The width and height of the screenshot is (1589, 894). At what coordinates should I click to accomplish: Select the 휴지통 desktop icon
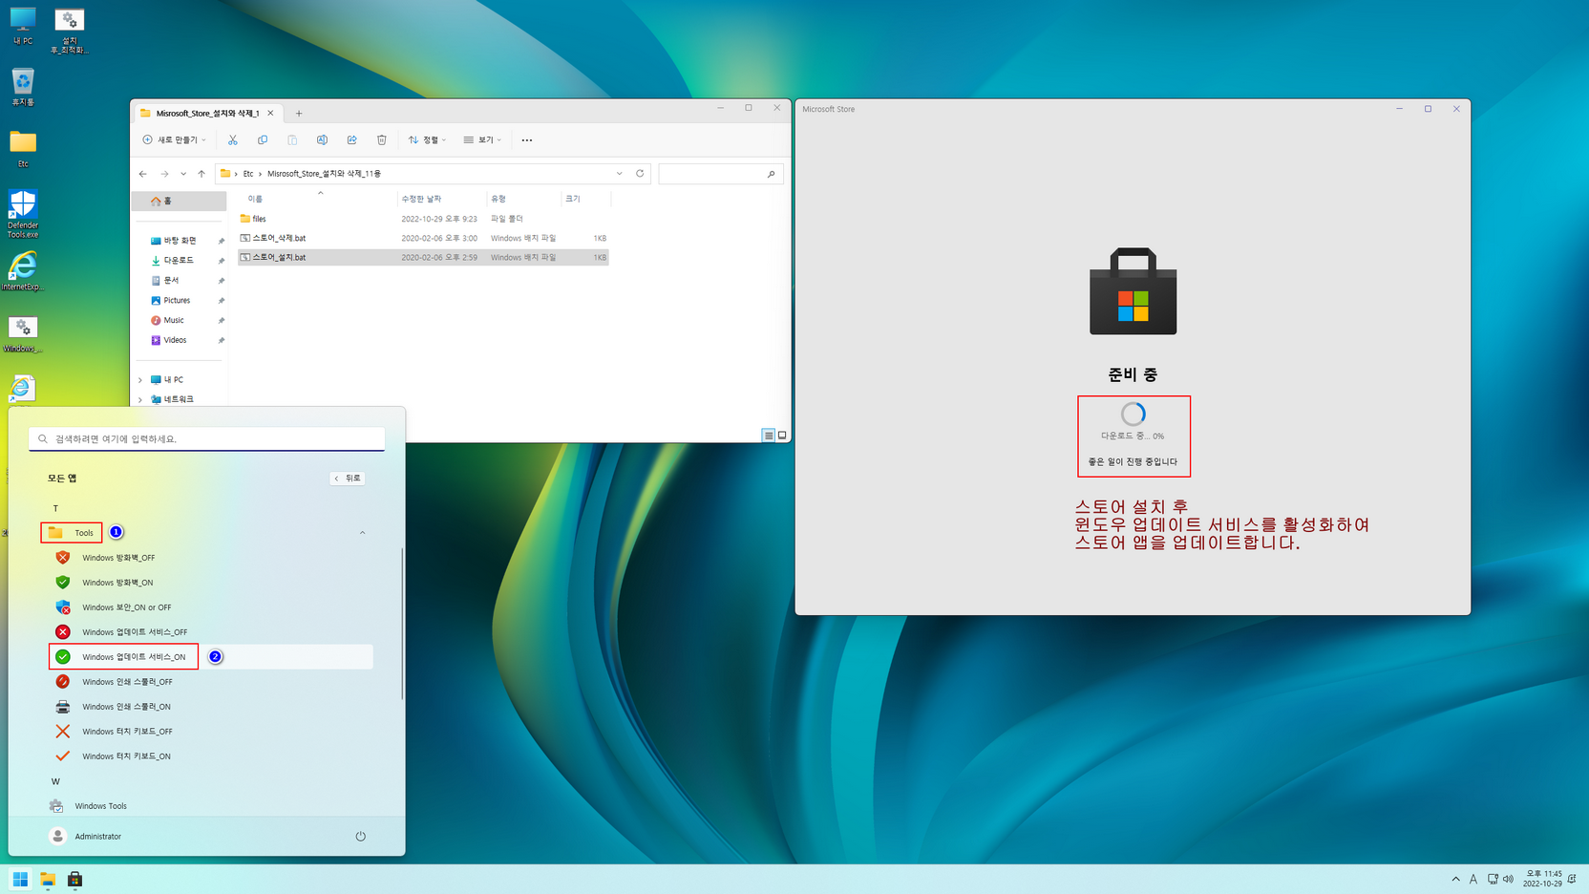point(23,87)
